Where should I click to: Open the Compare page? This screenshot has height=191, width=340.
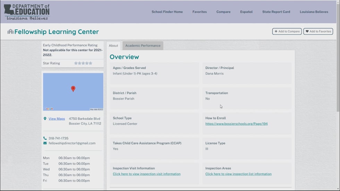[x=223, y=12]
